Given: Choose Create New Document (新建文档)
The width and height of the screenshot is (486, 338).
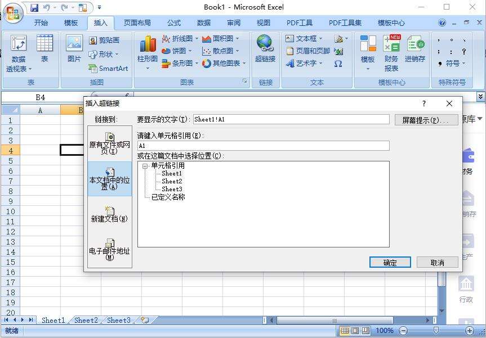Looking at the screenshot, I should [x=110, y=214].
